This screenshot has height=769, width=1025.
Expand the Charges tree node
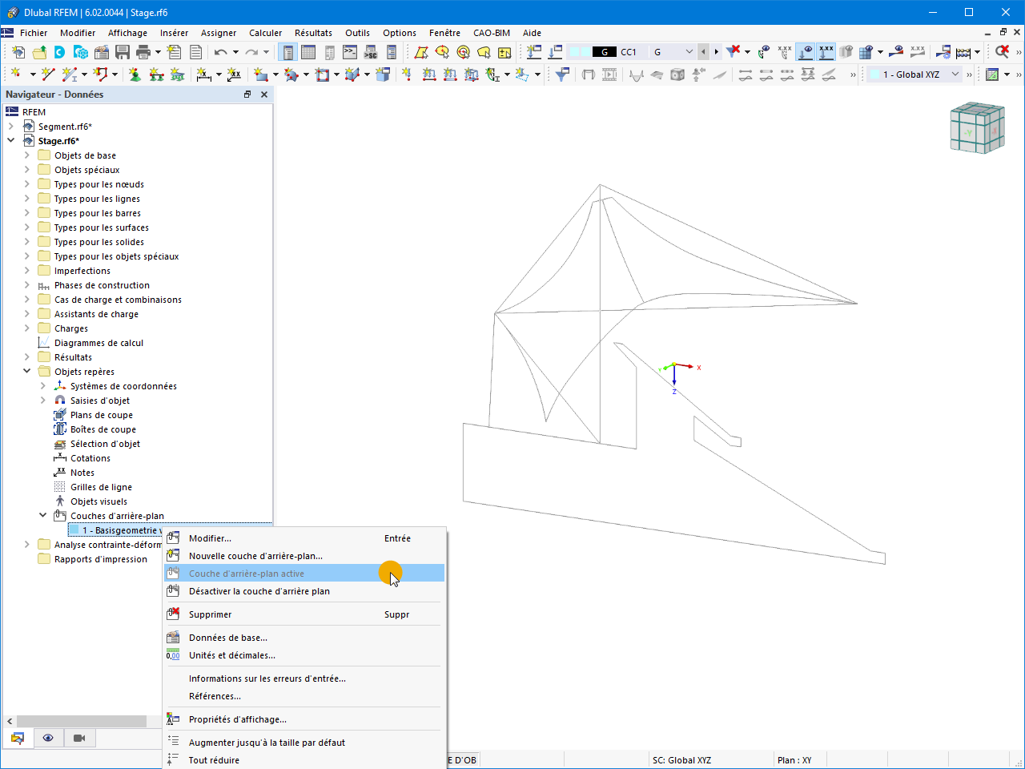point(27,328)
